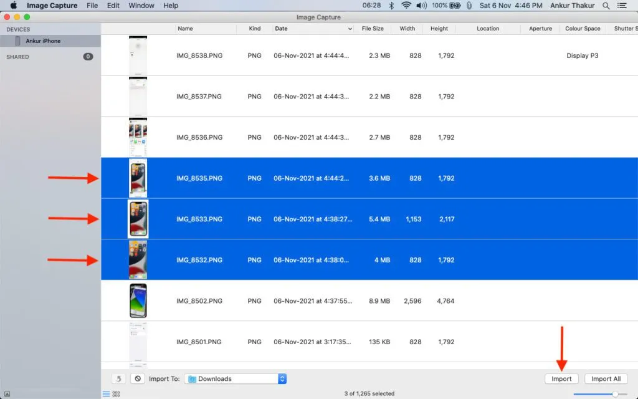Switch to grid icon view
Screen dimensions: 638x399
[116, 394]
